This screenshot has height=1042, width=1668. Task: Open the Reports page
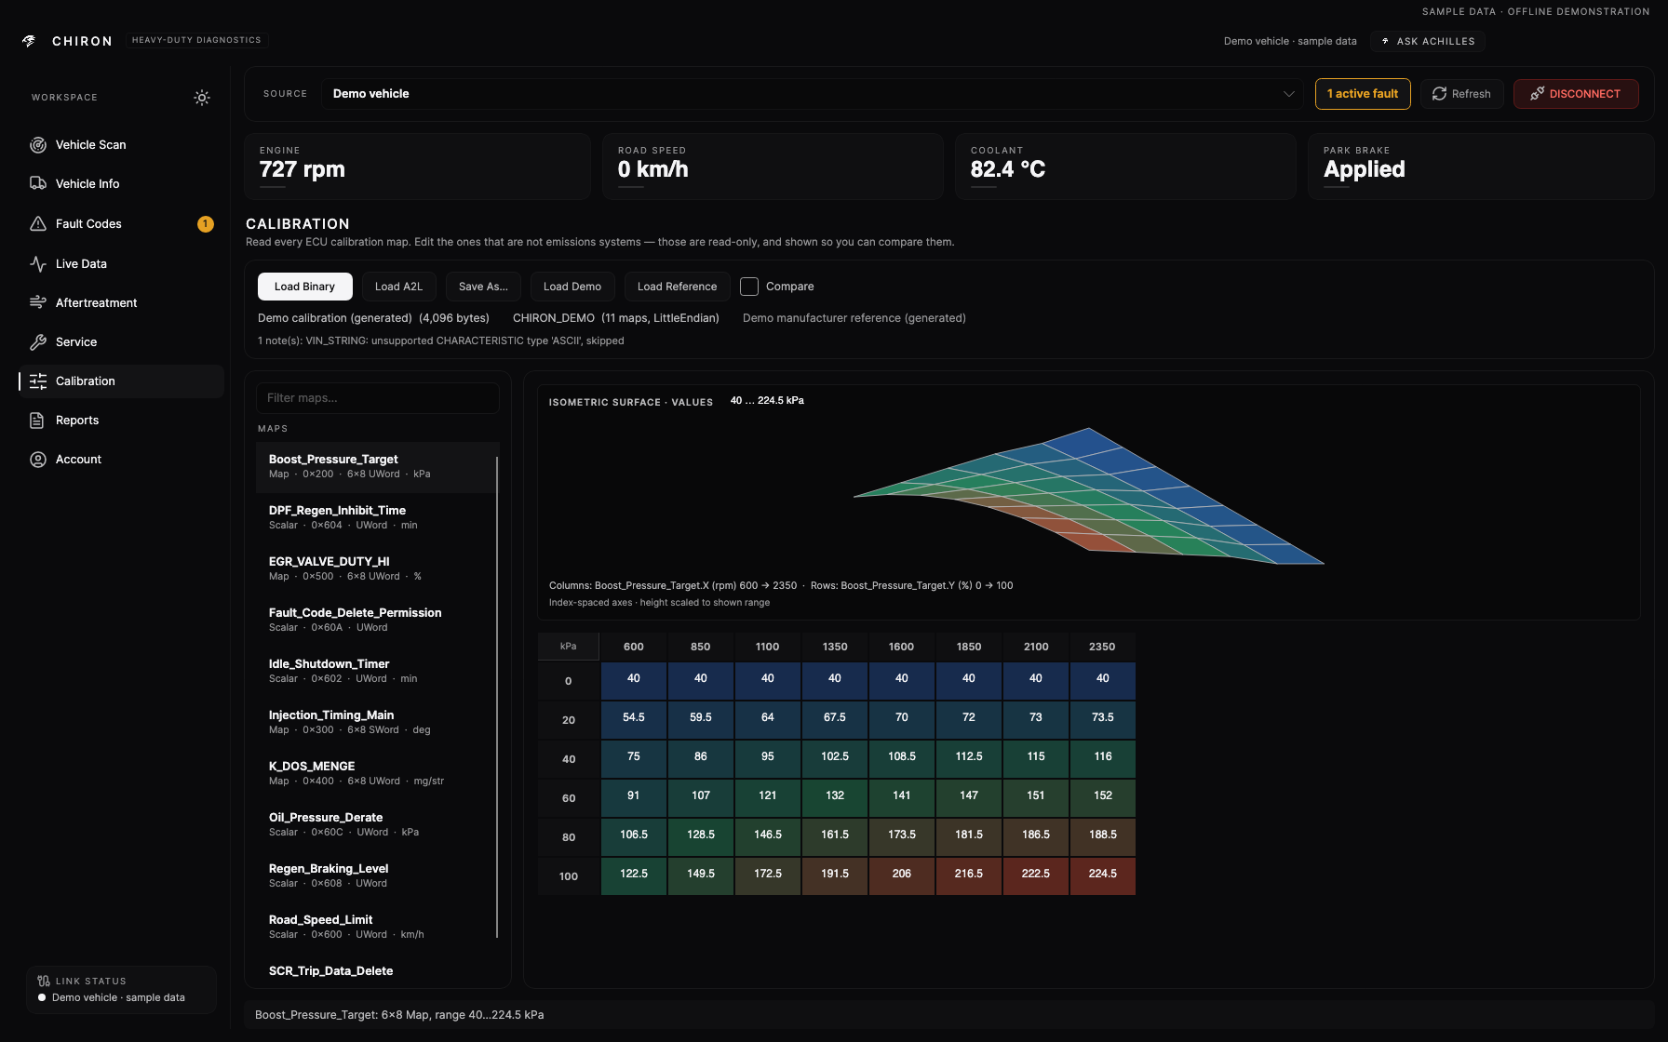point(121,421)
